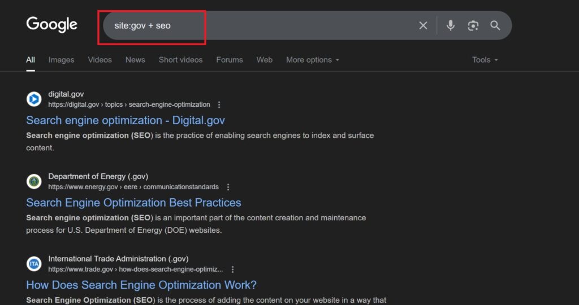Switch to the Short videos tab
Viewport: 579px width, 305px height.
click(180, 60)
